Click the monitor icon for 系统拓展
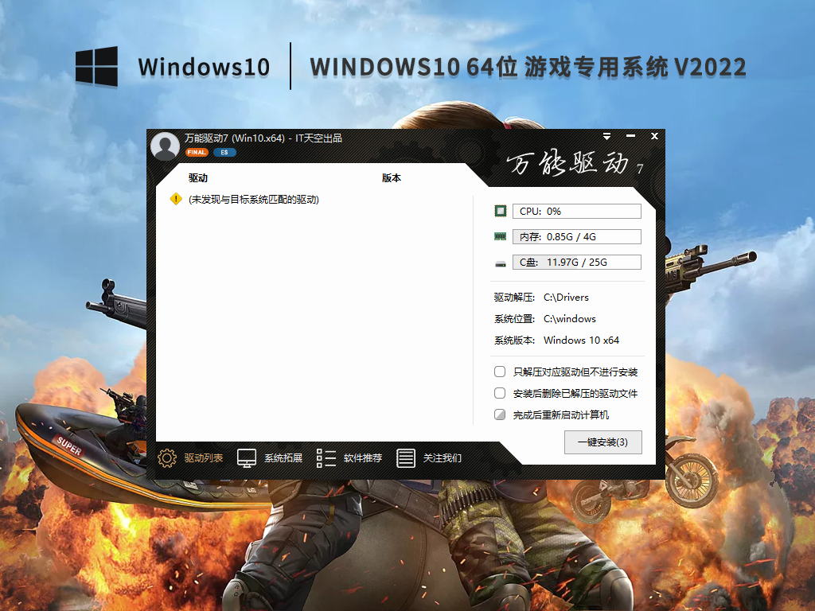 coord(247,457)
